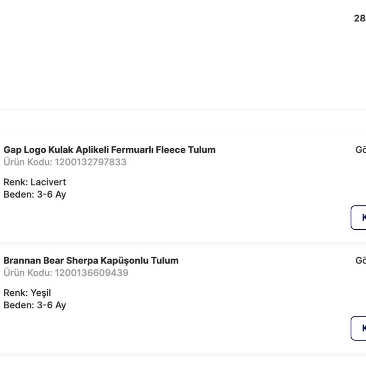The height and width of the screenshot is (366, 366).
Task: Click product code number 1200132797833
Action: pos(91,162)
